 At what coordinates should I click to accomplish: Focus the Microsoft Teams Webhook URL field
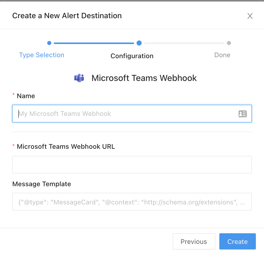pos(132,165)
